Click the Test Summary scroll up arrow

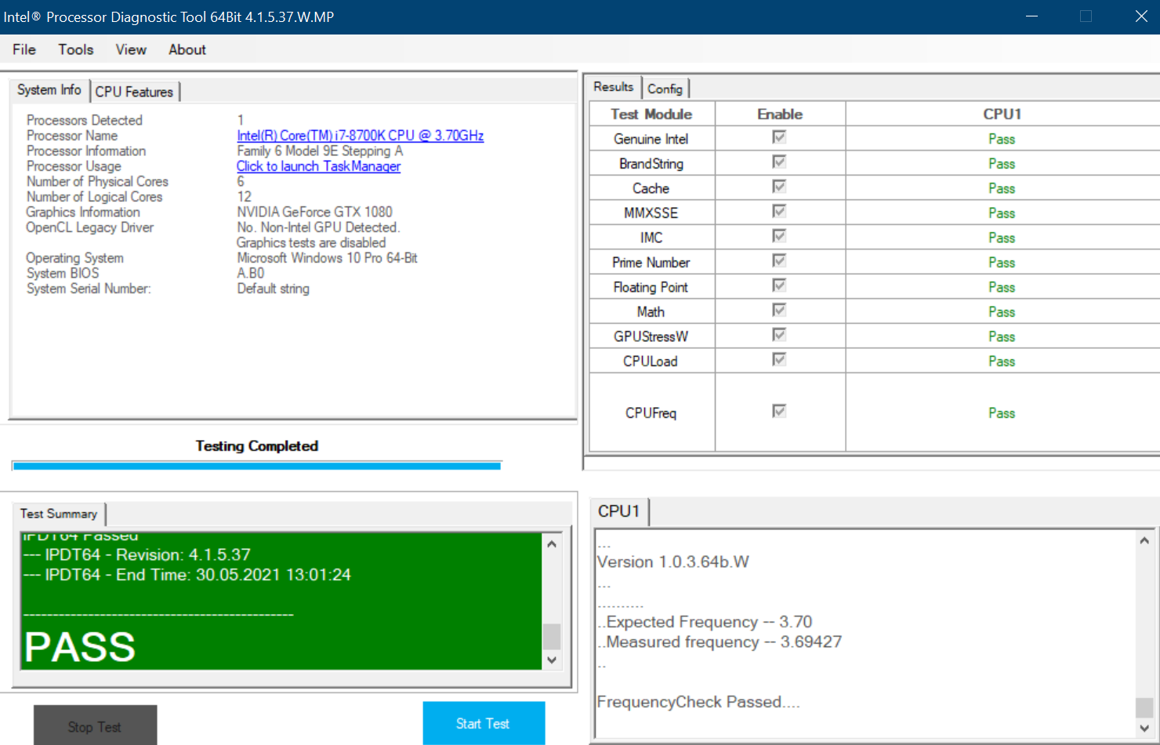[552, 543]
